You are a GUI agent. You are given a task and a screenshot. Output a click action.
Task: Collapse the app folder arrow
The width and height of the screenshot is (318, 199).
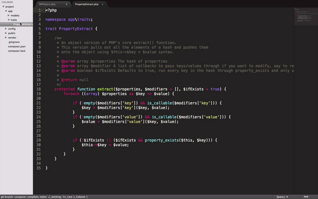click(6, 11)
